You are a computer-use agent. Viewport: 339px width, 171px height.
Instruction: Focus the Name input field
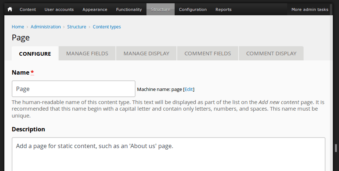tap(73, 89)
